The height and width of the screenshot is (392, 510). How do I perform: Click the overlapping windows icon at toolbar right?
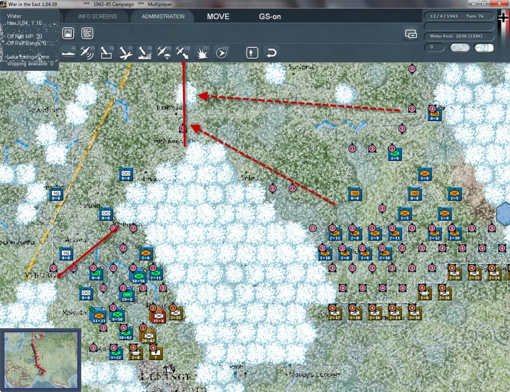tap(410, 33)
